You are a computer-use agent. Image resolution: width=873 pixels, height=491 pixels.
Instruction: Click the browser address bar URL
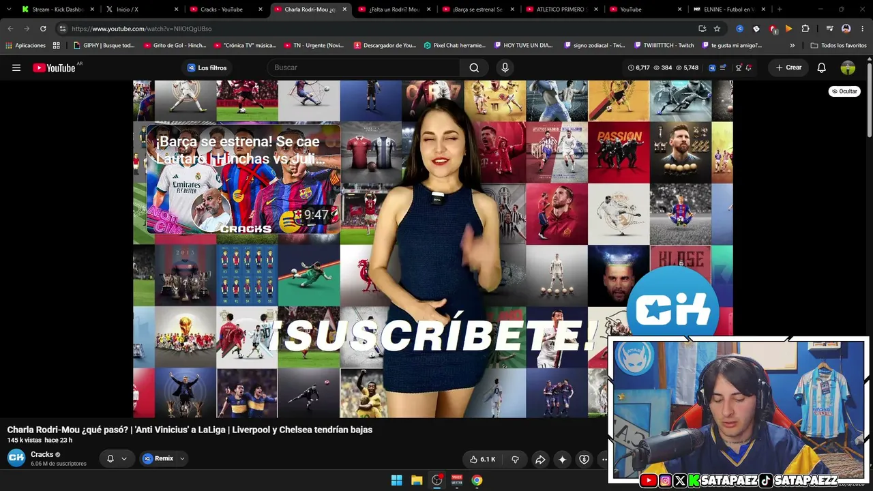(141, 29)
